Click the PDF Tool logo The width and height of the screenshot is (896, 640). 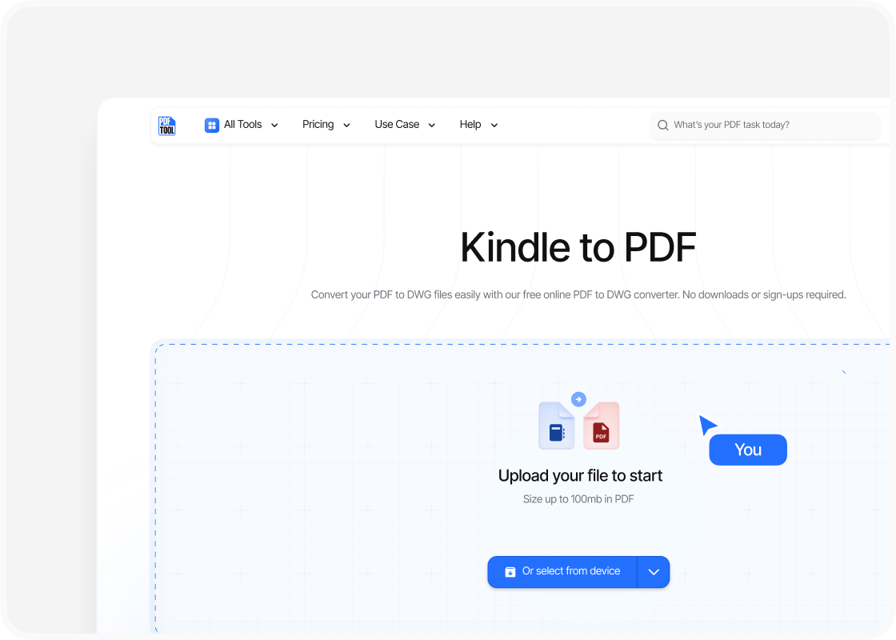pyautogui.click(x=167, y=126)
